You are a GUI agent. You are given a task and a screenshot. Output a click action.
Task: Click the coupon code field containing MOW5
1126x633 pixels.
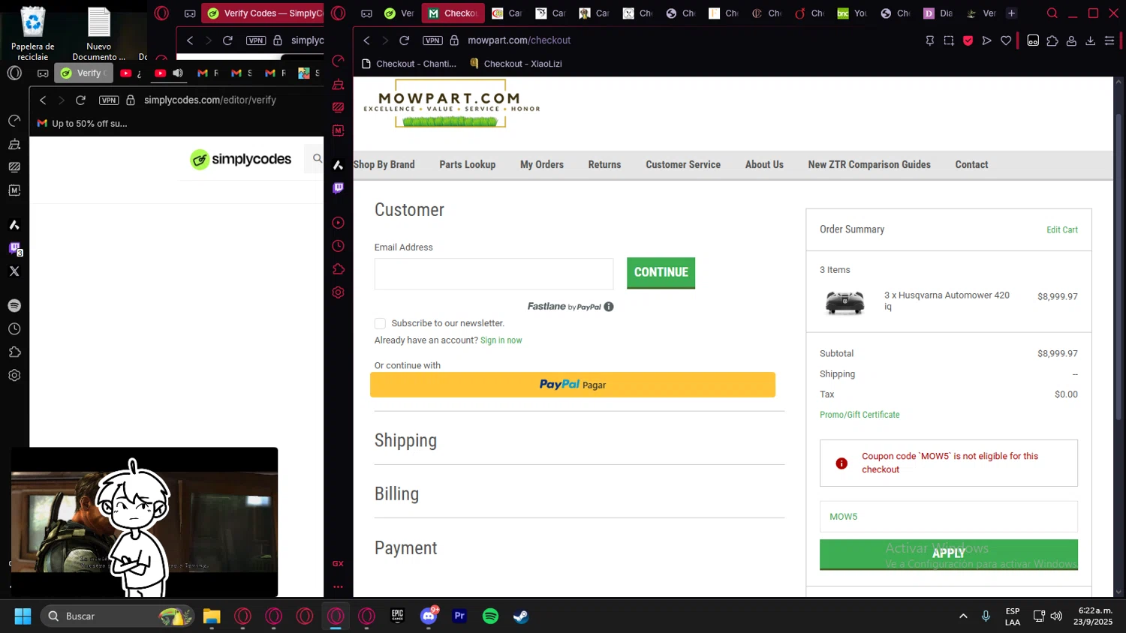(948, 517)
